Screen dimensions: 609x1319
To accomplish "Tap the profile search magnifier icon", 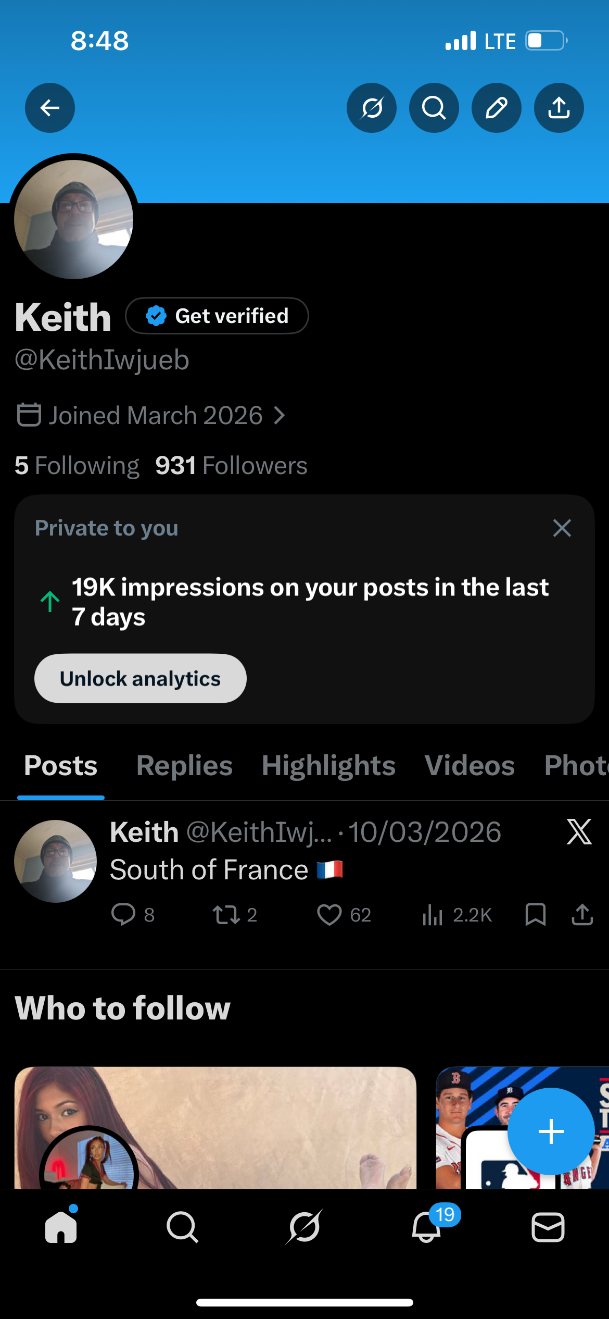I will 434,108.
